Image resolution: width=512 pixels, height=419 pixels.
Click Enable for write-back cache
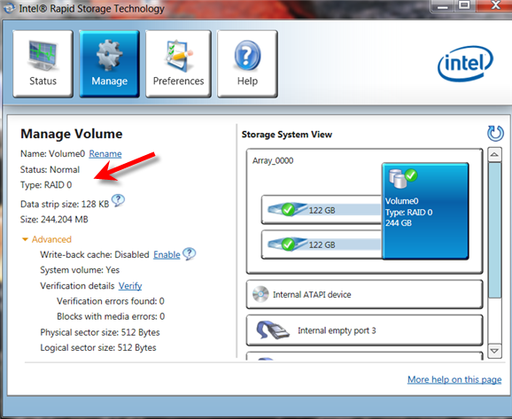pos(167,255)
